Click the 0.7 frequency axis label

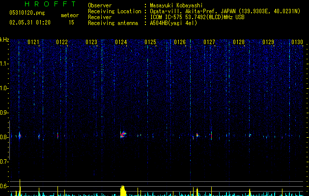click(x=4, y=162)
